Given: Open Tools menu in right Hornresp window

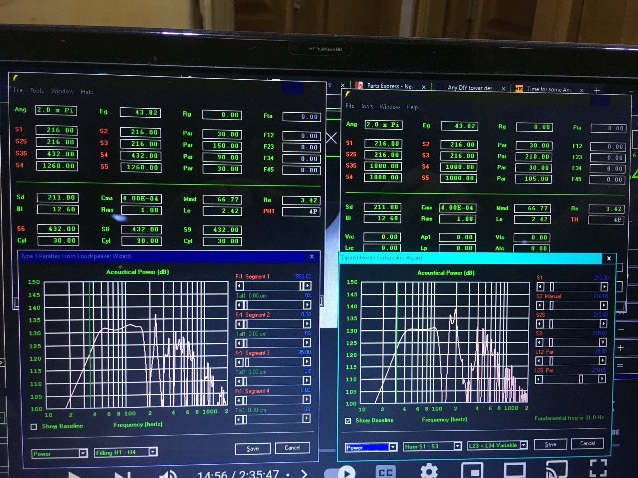Looking at the screenshot, I should [x=367, y=106].
